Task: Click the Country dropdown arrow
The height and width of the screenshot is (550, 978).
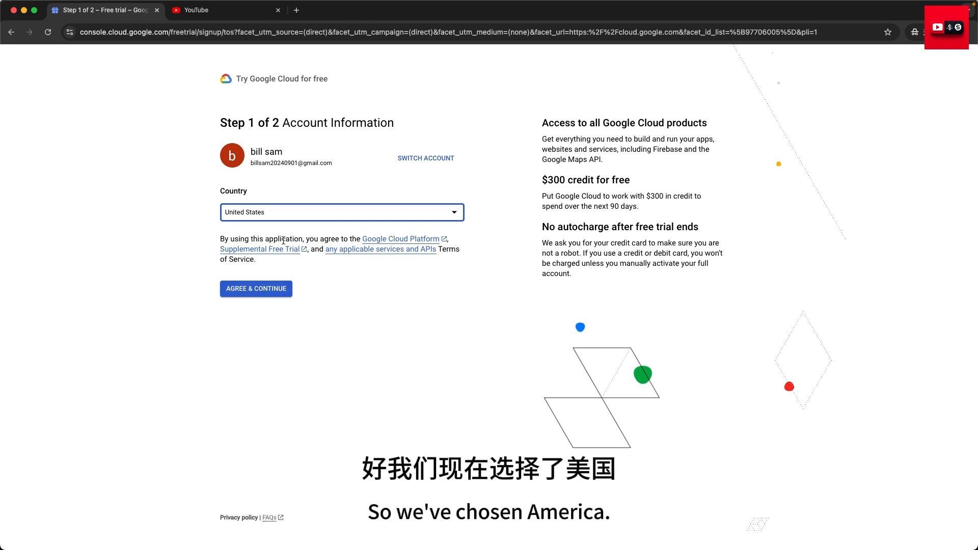Action: click(x=454, y=212)
